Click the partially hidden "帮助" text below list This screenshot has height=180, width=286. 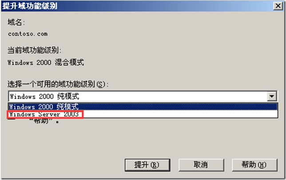coord(44,121)
